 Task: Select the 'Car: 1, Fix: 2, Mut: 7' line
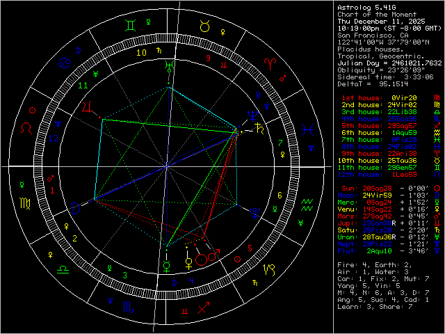point(383,279)
